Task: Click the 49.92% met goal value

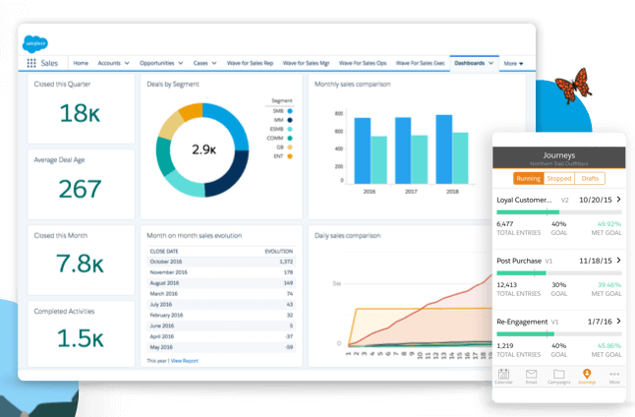Action: click(609, 223)
